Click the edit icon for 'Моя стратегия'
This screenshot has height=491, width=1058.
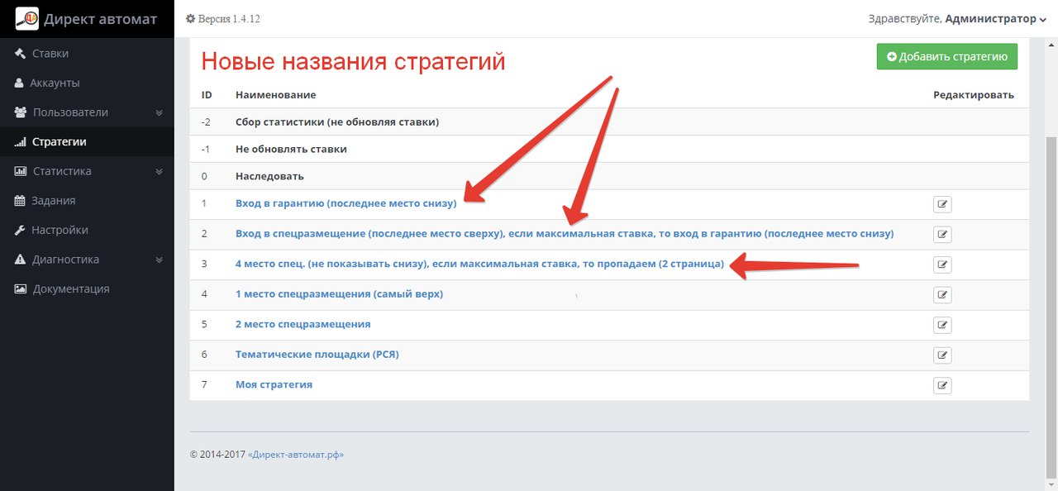click(x=942, y=385)
